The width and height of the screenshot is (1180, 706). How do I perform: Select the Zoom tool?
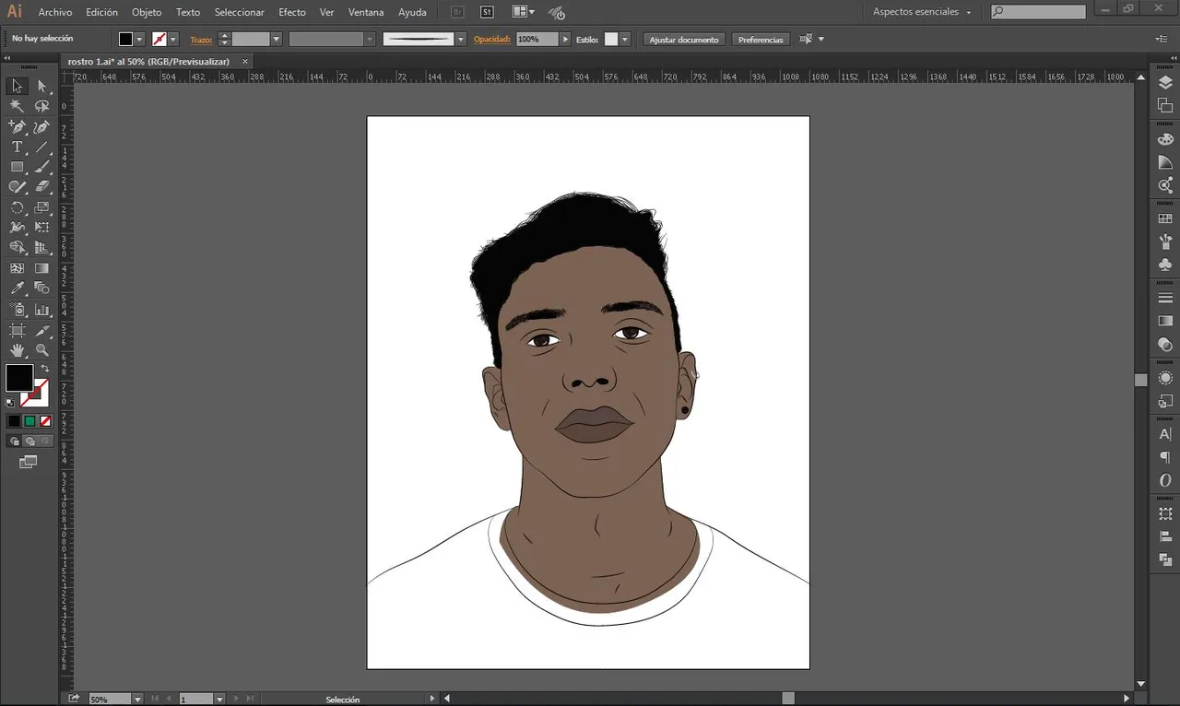tap(41, 350)
